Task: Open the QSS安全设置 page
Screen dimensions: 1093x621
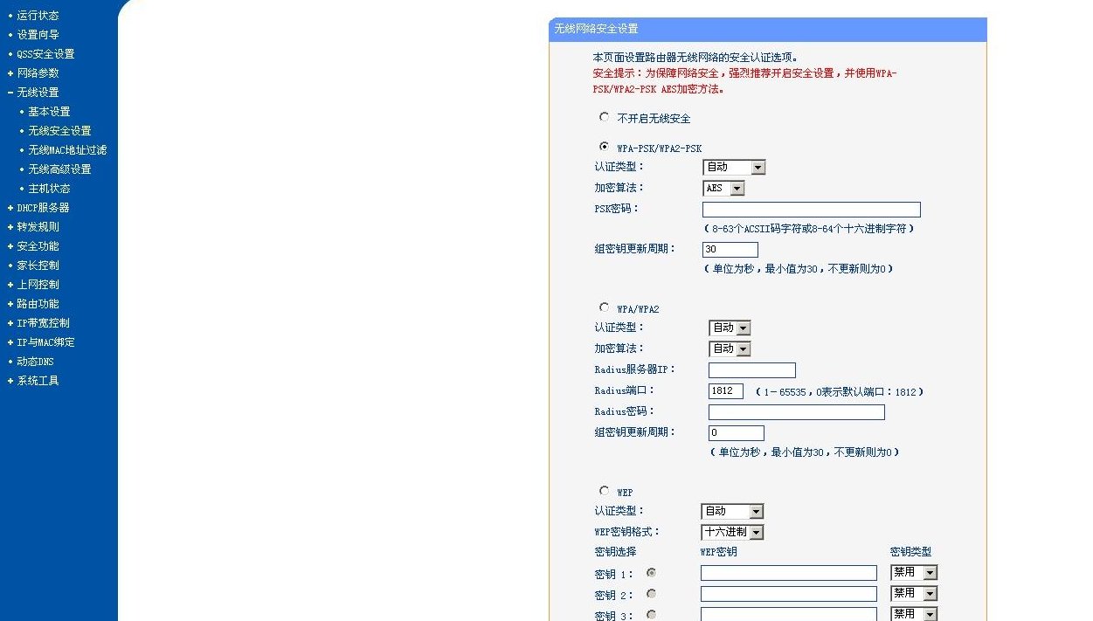Action: coord(47,53)
